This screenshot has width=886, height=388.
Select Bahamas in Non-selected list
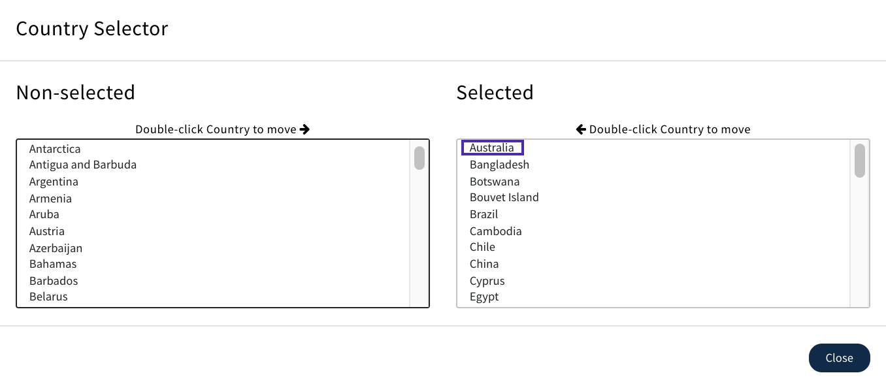click(x=53, y=264)
